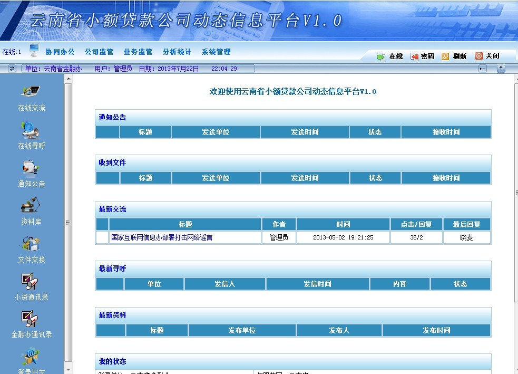This screenshot has height=374, width=518.
Task: Collapse header using the up-arrow button
Action: coord(501,69)
